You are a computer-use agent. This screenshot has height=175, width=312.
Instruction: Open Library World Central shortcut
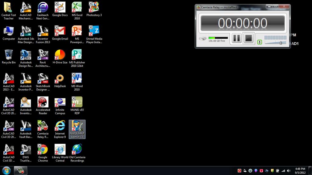pos(60,153)
